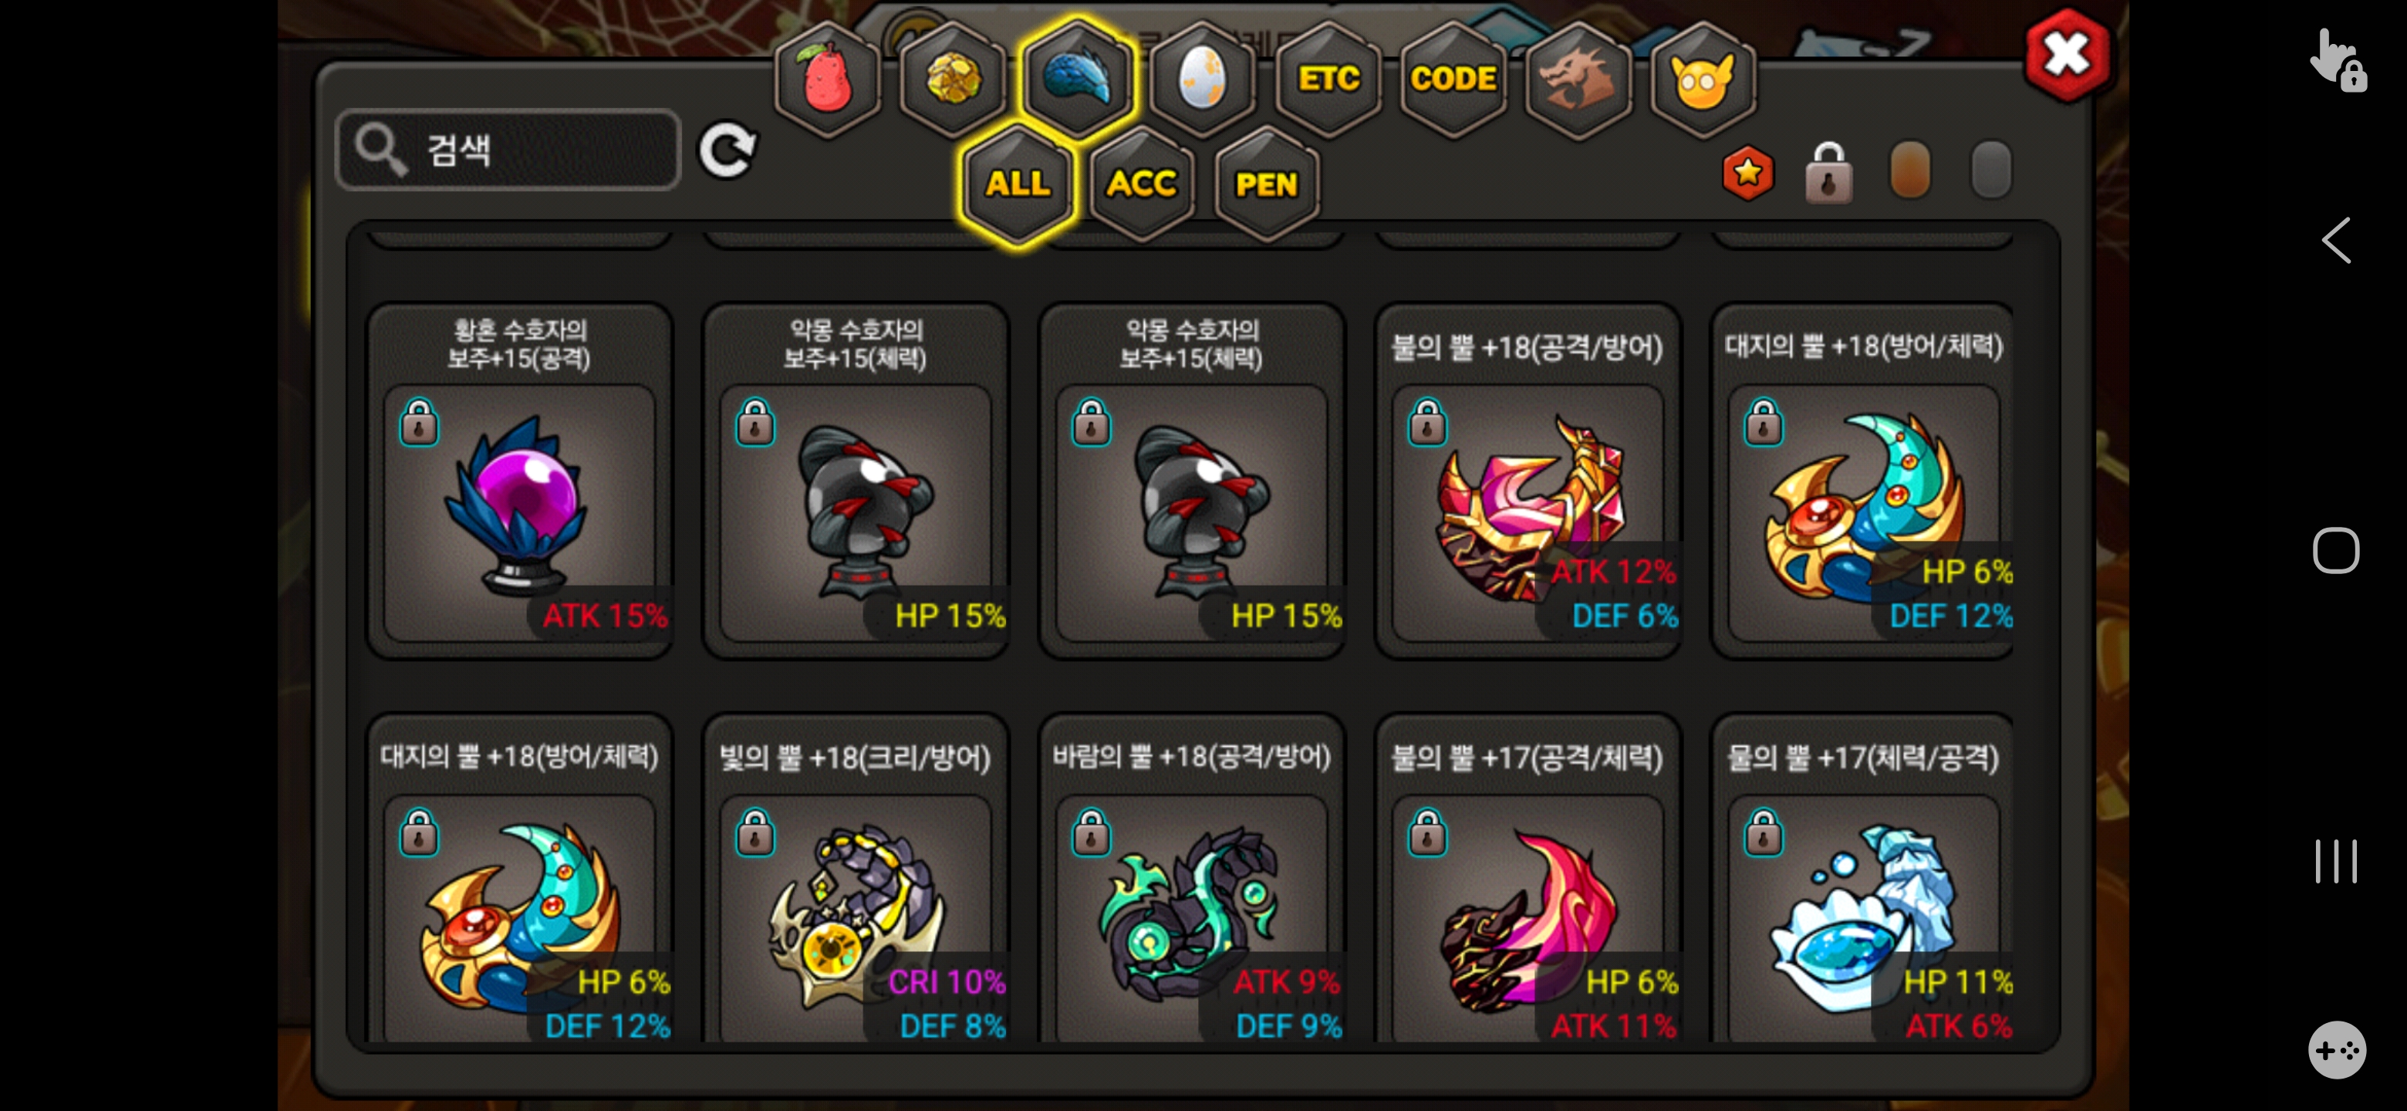This screenshot has width=2407, height=1111.
Task: Select the orange color filter swatch
Action: tap(1909, 170)
